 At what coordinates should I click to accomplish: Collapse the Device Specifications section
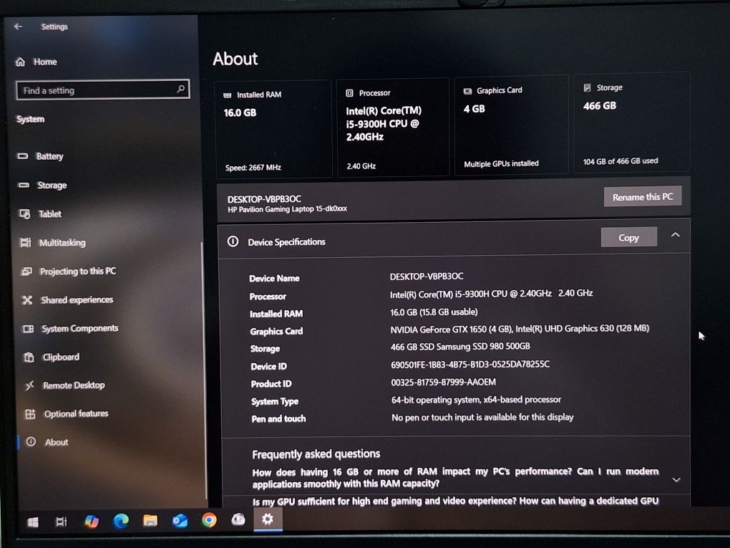click(x=675, y=235)
